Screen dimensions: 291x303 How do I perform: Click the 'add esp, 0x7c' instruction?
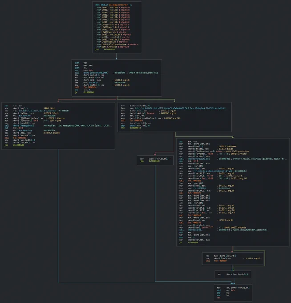click(x=226, y=290)
